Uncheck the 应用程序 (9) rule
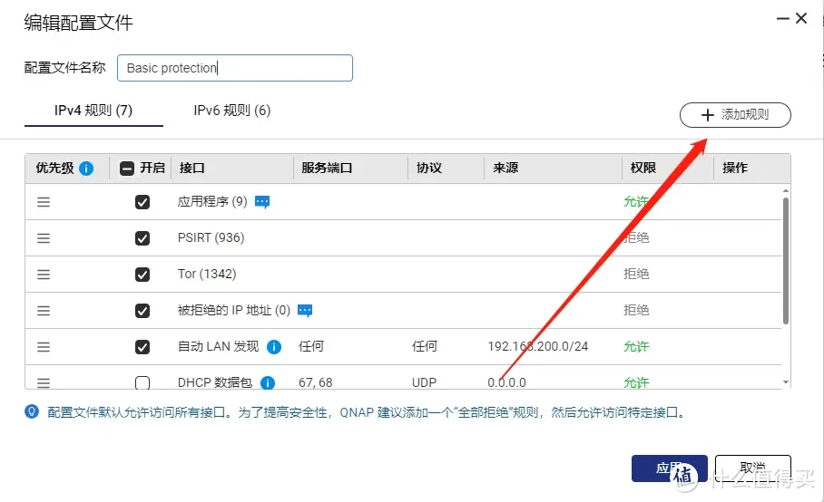The width and height of the screenshot is (824, 502). click(142, 202)
